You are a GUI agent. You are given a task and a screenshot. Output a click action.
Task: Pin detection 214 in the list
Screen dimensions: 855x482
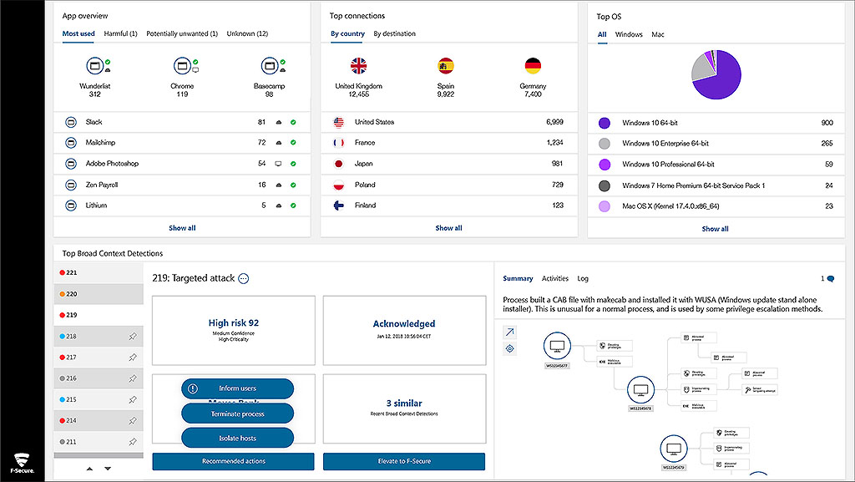[132, 420]
